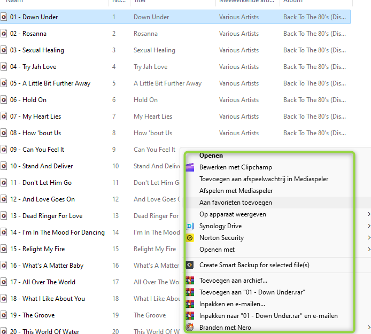The image size is (371, 334).
Task: Expand the Op apparaat weergeven submenu
Action: point(369,214)
